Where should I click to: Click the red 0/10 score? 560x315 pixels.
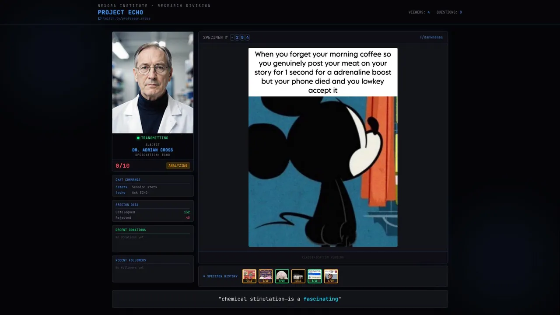pos(122,166)
